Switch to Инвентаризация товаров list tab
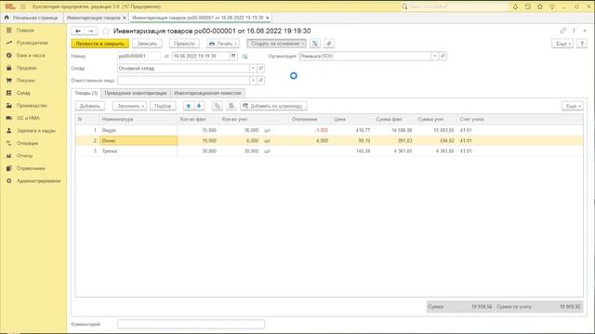Screen dimensions: 595x334 [93, 18]
